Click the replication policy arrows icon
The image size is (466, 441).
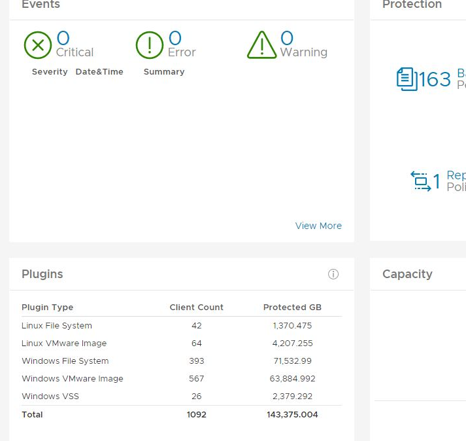(x=420, y=181)
